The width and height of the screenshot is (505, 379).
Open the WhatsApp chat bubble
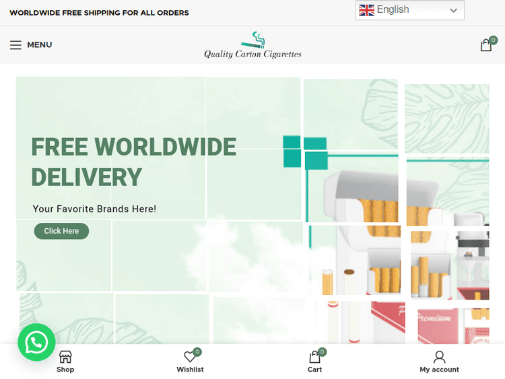coord(36,343)
